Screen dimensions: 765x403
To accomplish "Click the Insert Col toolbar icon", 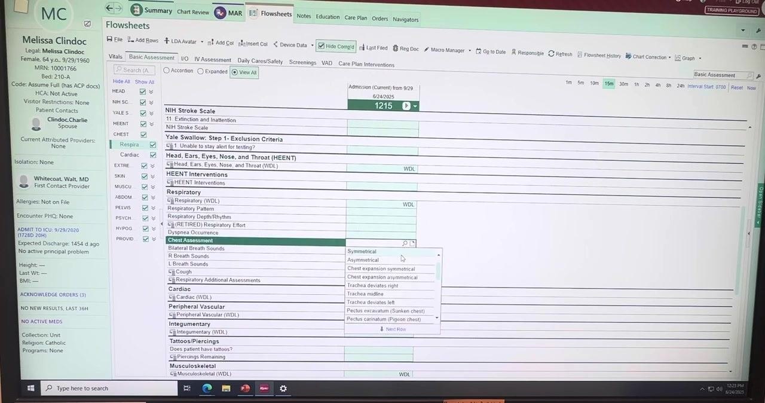I will (242, 44).
